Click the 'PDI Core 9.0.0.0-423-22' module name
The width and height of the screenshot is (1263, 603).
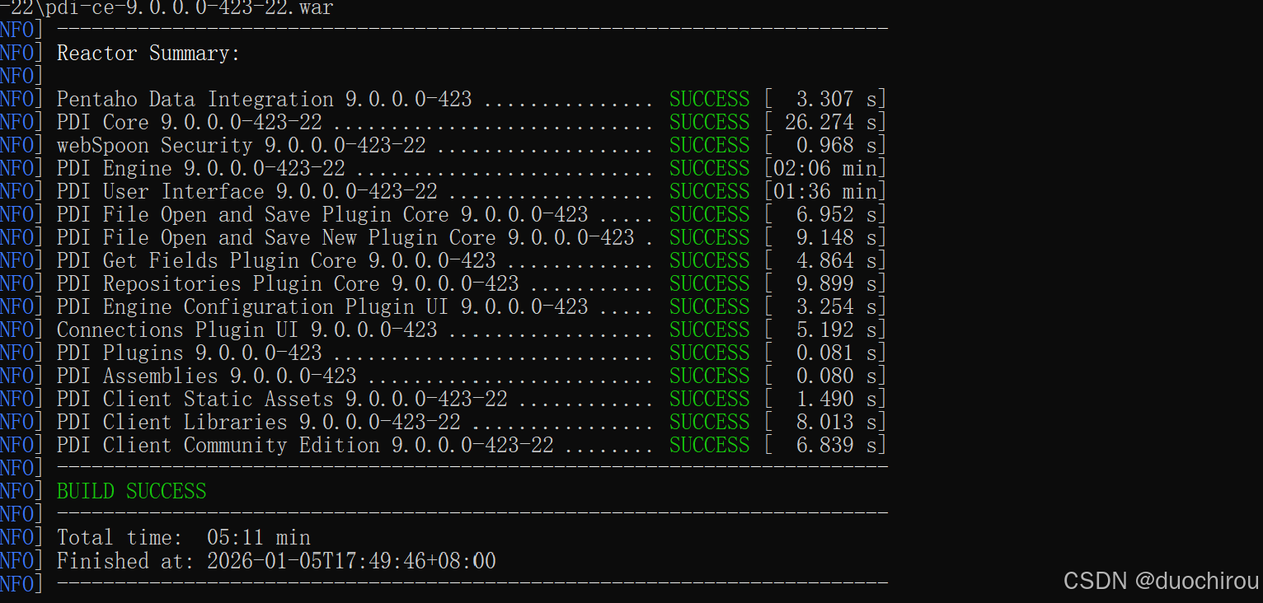point(190,123)
